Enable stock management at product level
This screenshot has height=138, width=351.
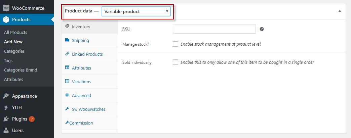175,44
